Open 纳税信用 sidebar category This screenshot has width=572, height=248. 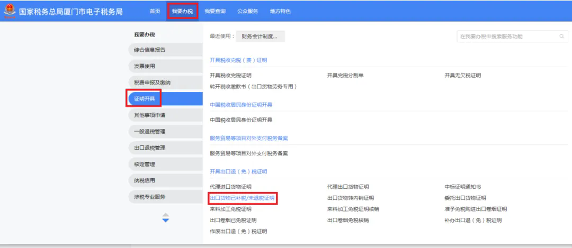point(166,180)
